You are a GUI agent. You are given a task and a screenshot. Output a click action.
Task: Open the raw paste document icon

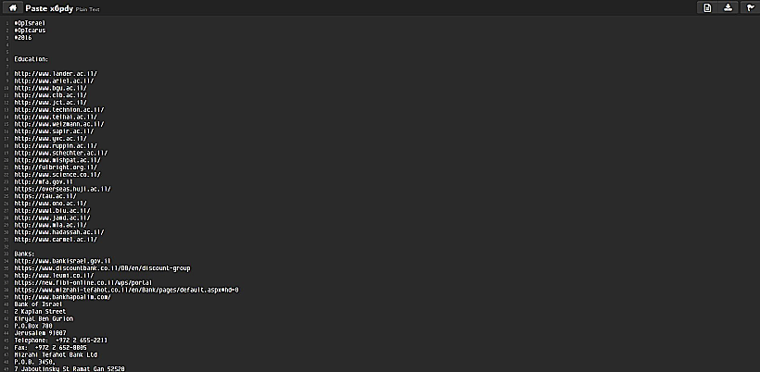click(706, 7)
